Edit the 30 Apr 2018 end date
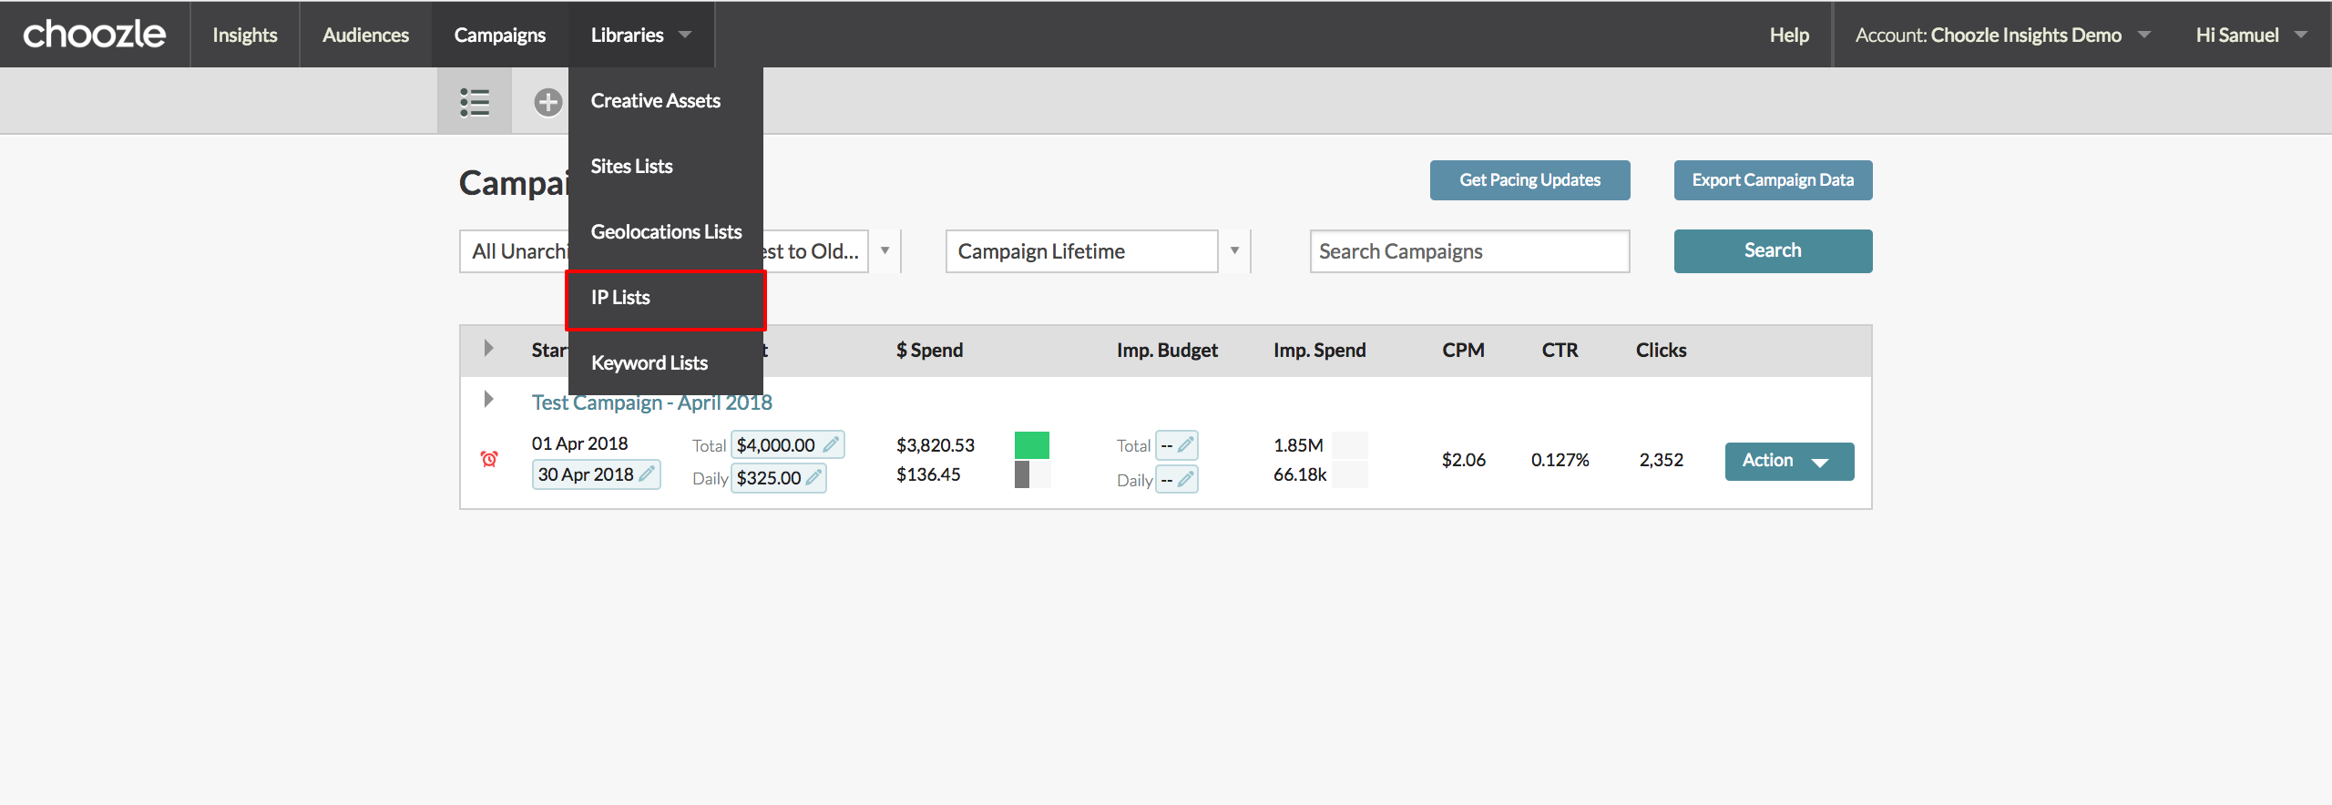 coord(596,474)
